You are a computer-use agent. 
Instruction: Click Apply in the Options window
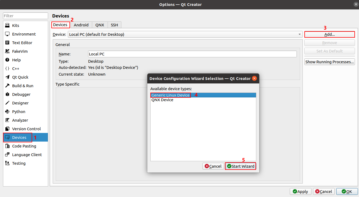pyautogui.click(x=301, y=191)
